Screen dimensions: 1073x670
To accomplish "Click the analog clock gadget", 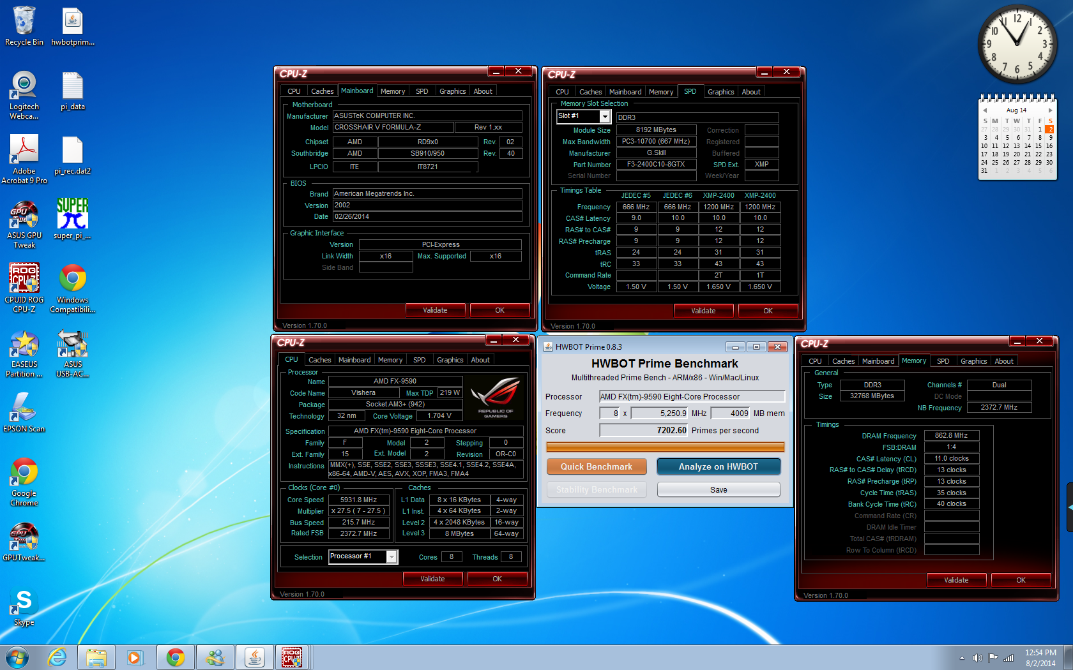I will click(x=1017, y=43).
